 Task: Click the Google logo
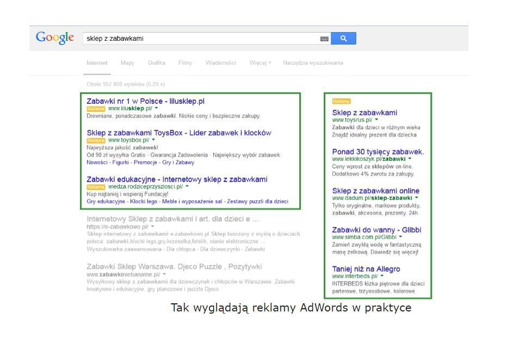point(54,38)
